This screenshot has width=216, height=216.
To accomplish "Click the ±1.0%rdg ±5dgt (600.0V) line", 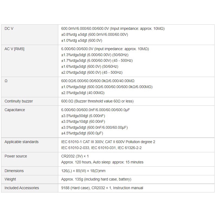I will coord(82,40).
